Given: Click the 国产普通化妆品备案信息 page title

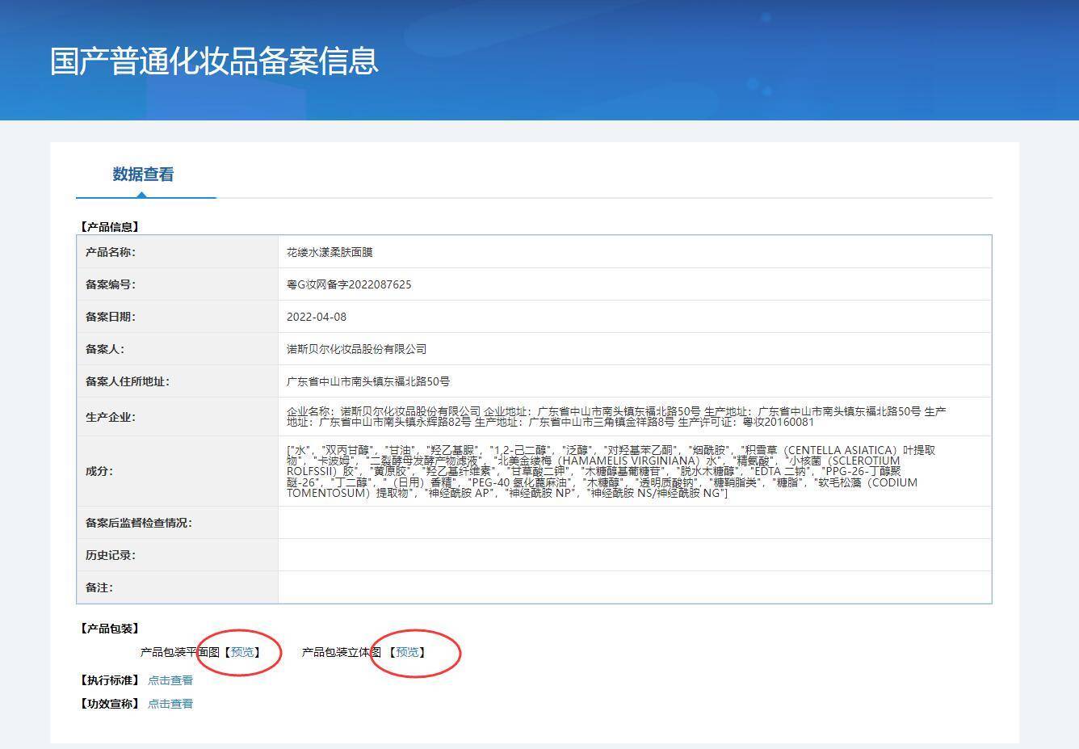Looking at the screenshot, I should click(214, 61).
